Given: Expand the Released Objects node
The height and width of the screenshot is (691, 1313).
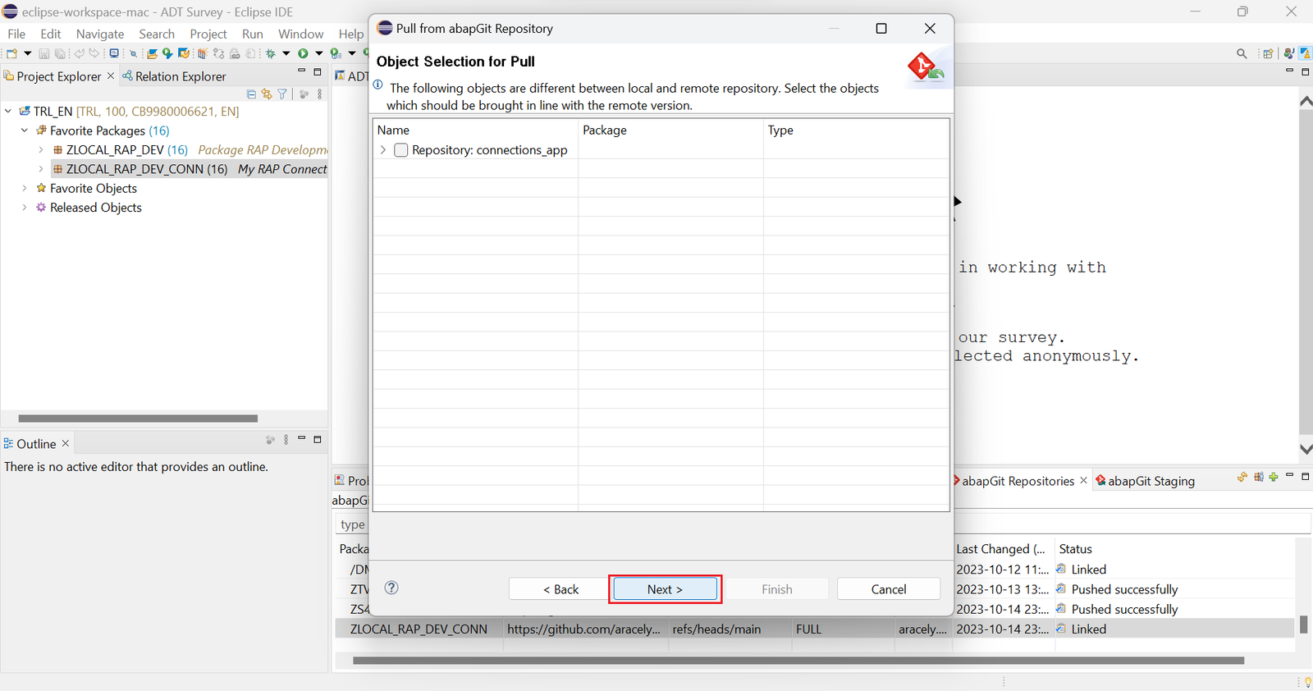Looking at the screenshot, I should click(25, 208).
